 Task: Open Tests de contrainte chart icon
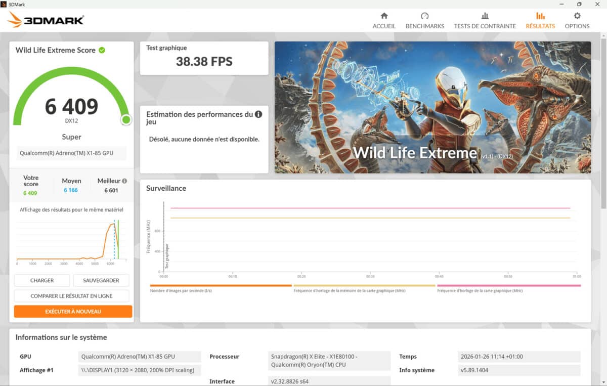(x=485, y=16)
